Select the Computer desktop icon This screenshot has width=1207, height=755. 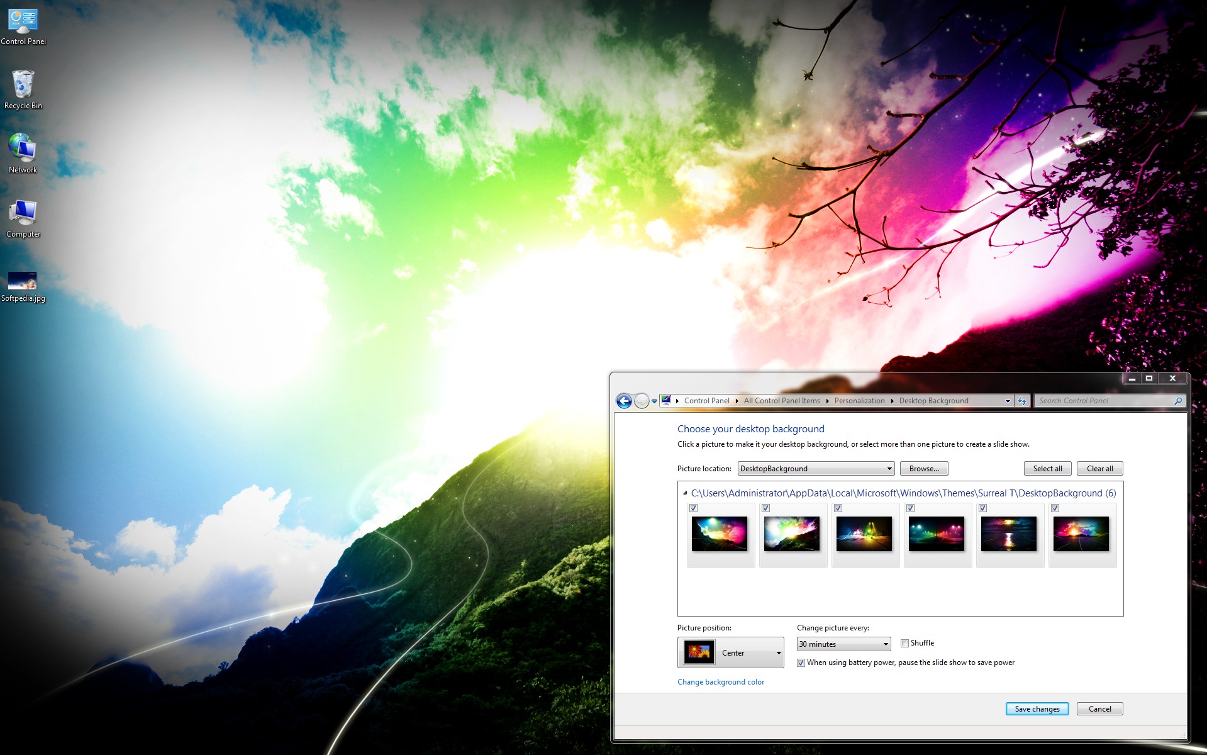pos(23,218)
